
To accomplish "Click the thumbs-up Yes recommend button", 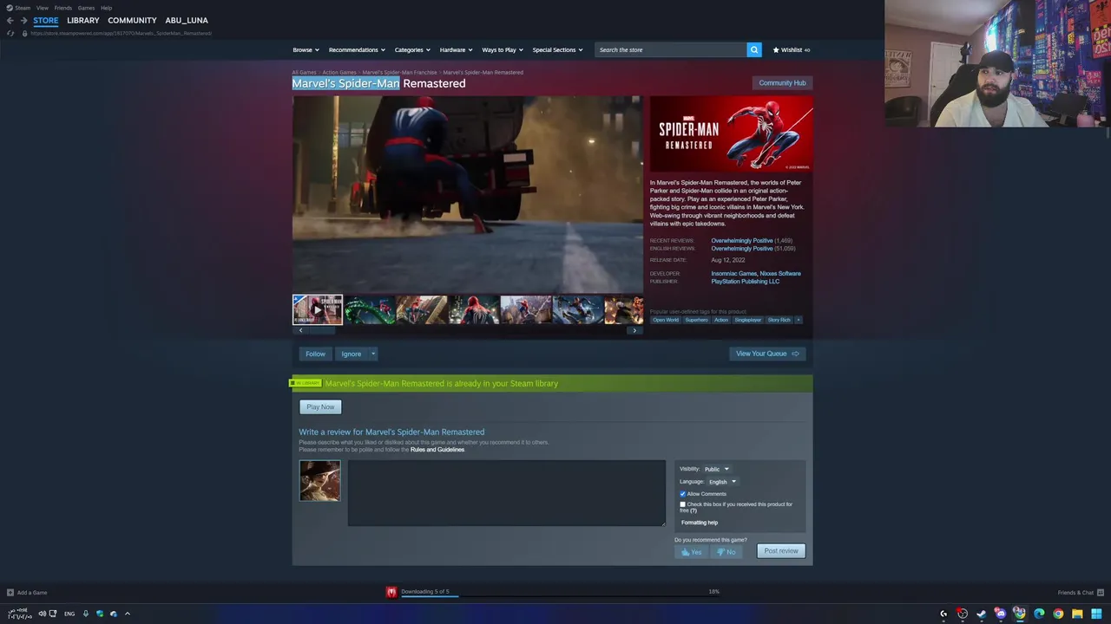I will click(692, 551).
